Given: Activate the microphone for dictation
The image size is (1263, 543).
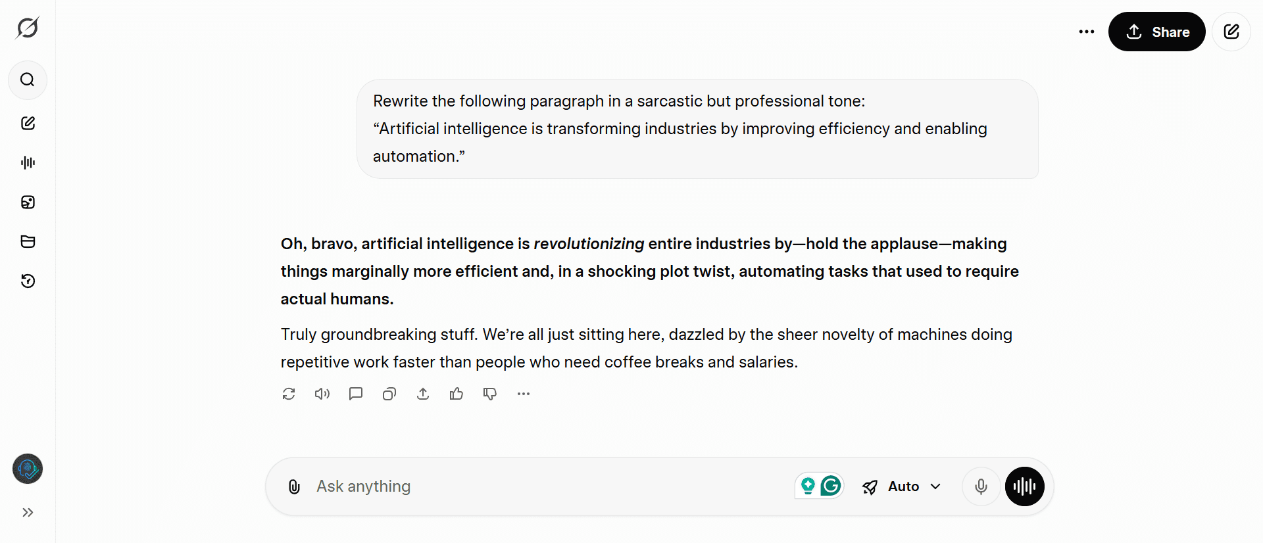Looking at the screenshot, I should pyautogui.click(x=981, y=486).
